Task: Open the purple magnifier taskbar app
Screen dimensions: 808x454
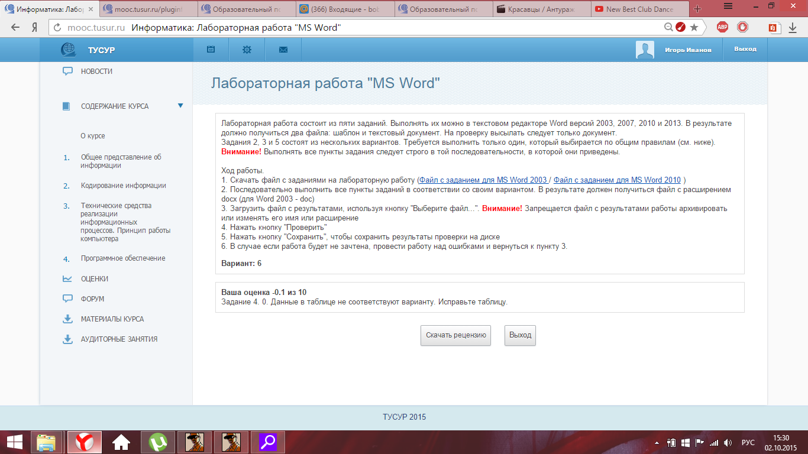Action: coord(269,442)
